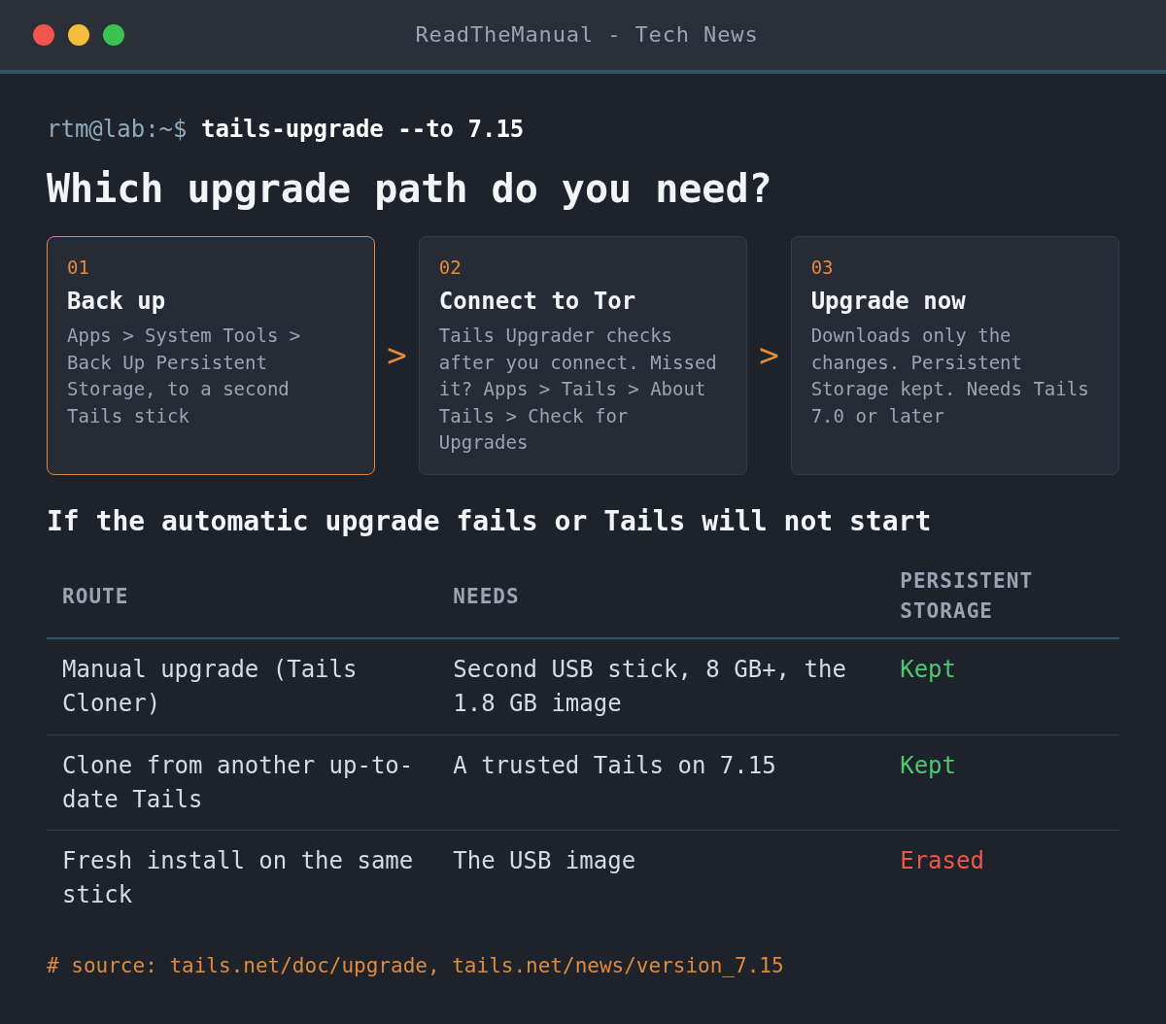1166x1024 pixels.
Task: Click the Back up card title
Action: 117,301
